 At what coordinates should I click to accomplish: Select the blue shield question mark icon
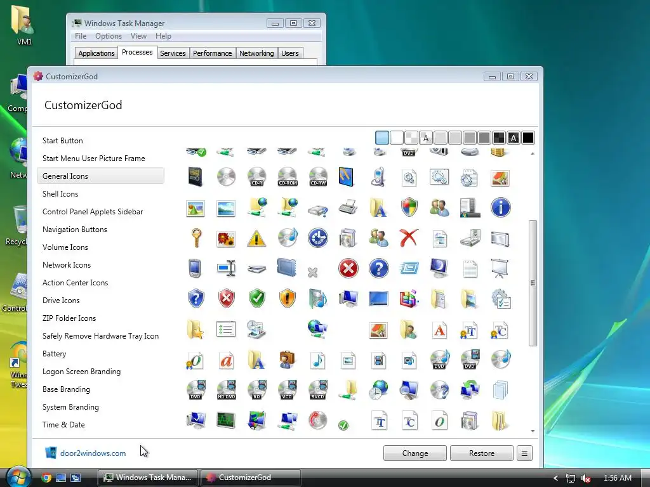(x=196, y=299)
